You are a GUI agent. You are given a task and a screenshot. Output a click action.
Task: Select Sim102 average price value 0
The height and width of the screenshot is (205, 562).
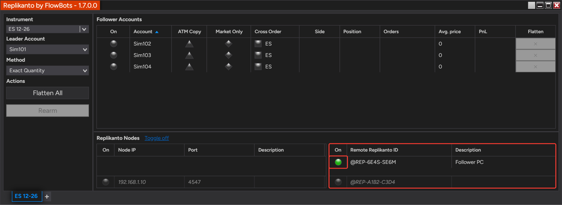pyautogui.click(x=440, y=44)
